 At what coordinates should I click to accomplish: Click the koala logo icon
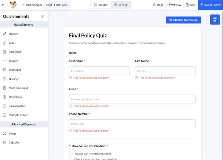tap(14, 5)
